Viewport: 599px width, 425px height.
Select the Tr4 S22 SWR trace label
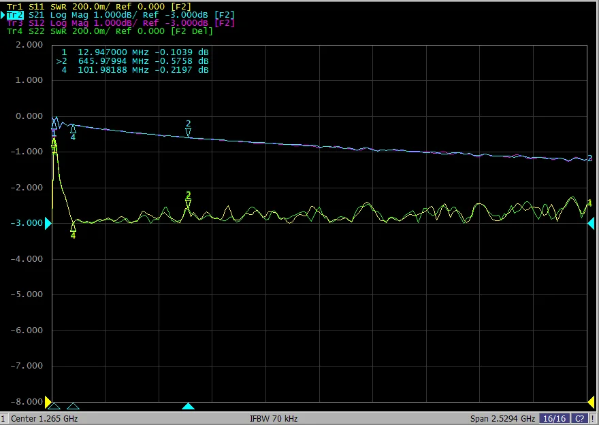(x=110, y=31)
